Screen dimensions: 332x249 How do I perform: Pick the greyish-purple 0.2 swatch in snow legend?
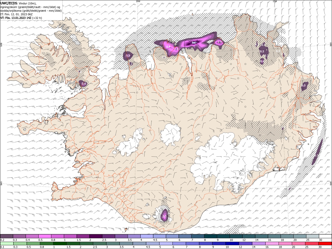[x=6, y=236]
